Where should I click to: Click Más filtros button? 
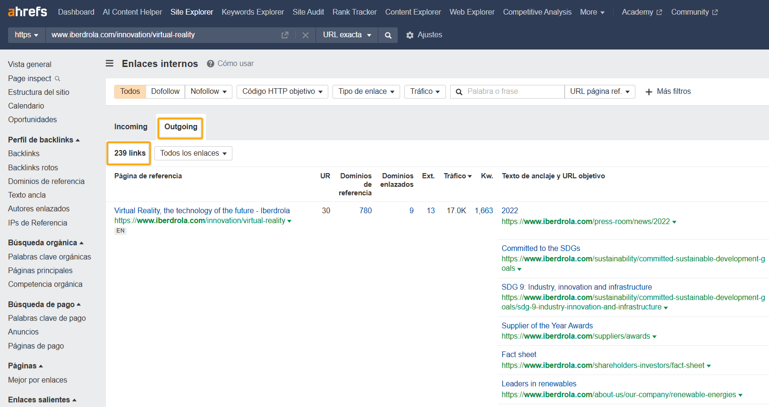tap(668, 91)
